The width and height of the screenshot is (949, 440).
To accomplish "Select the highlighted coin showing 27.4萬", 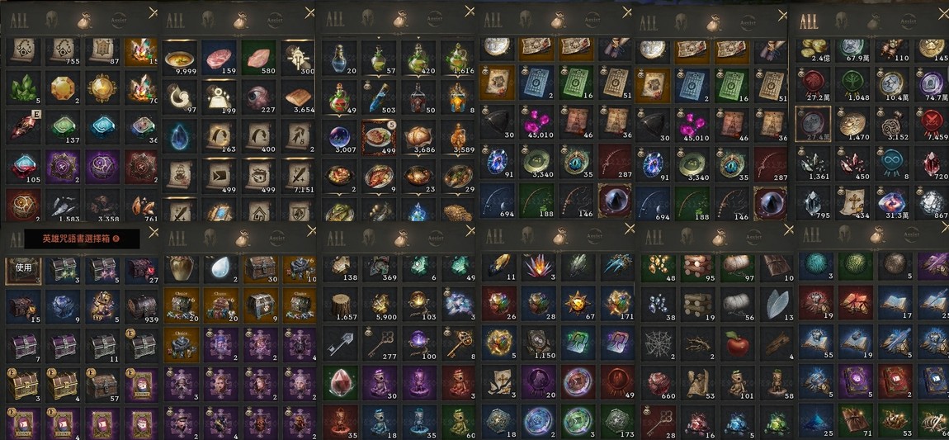I will (812, 124).
